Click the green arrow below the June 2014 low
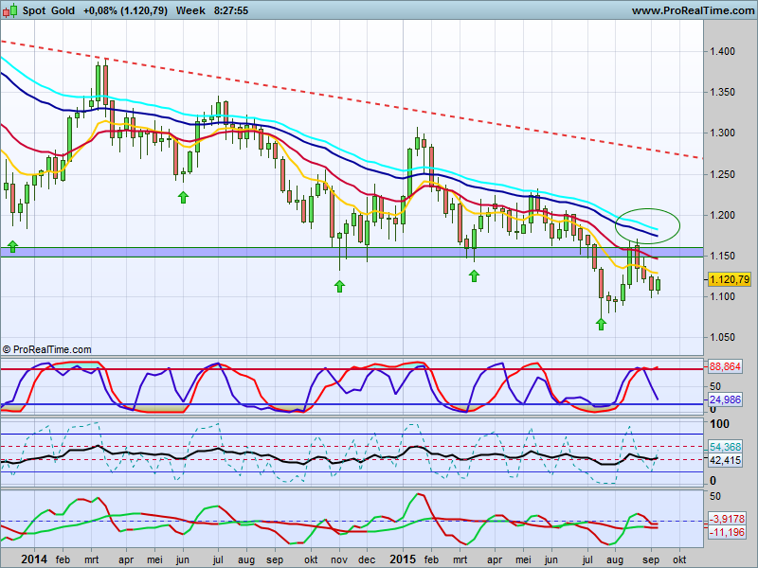 pos(183,197)
